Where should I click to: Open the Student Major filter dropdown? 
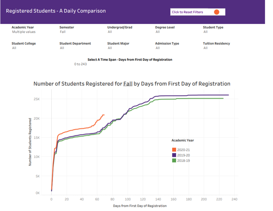click(110, 48)
